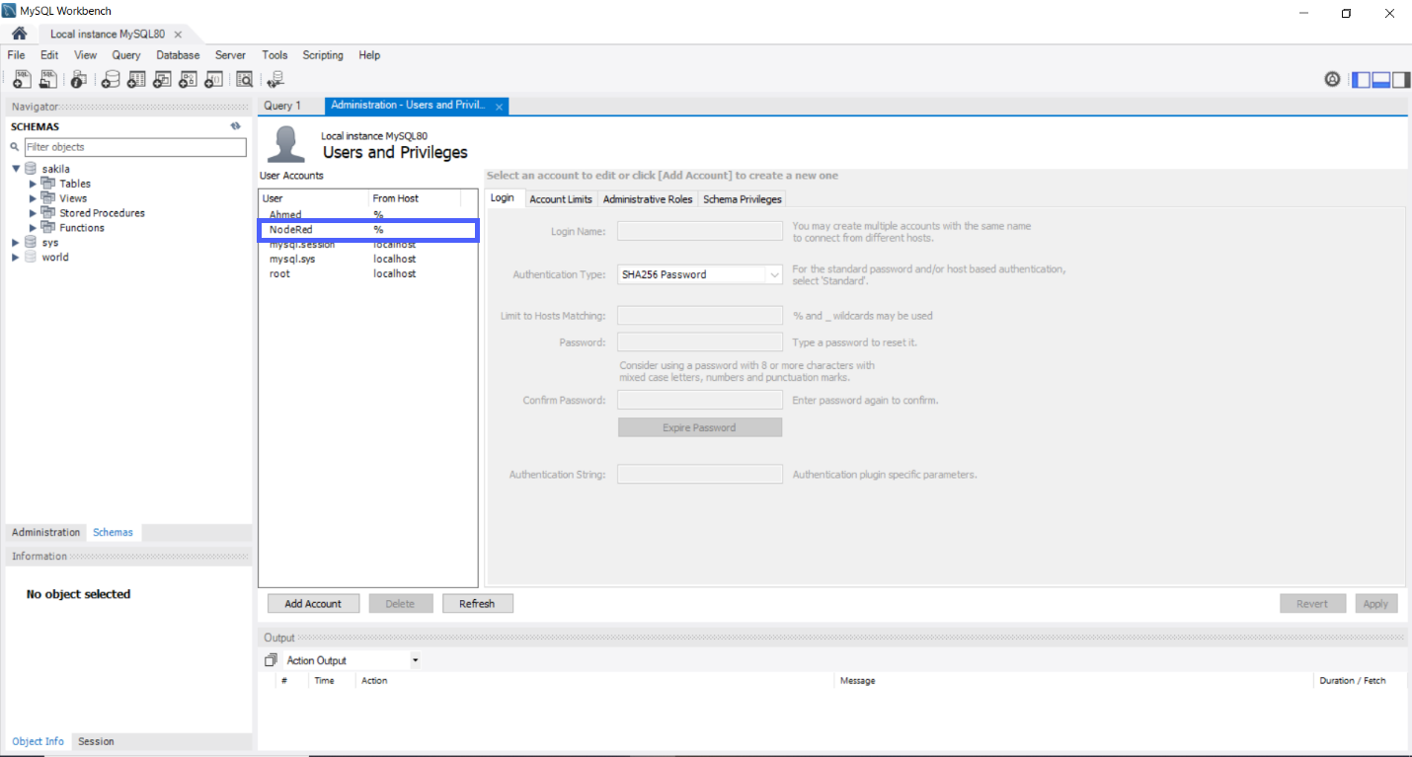Expand the world schema
The image size is (1412, 757).
[15, 258]
